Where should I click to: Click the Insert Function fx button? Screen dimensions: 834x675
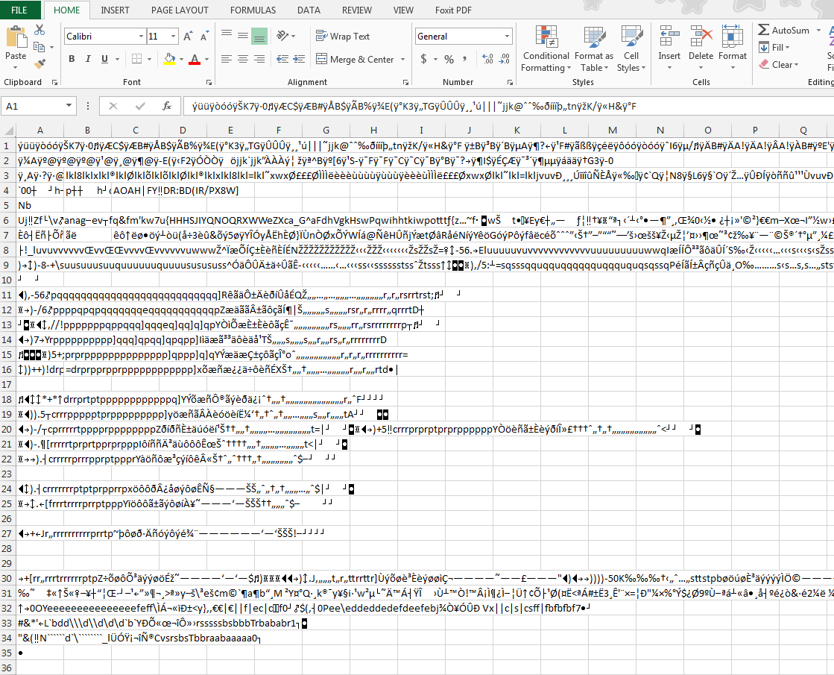[x=167, y=106]
